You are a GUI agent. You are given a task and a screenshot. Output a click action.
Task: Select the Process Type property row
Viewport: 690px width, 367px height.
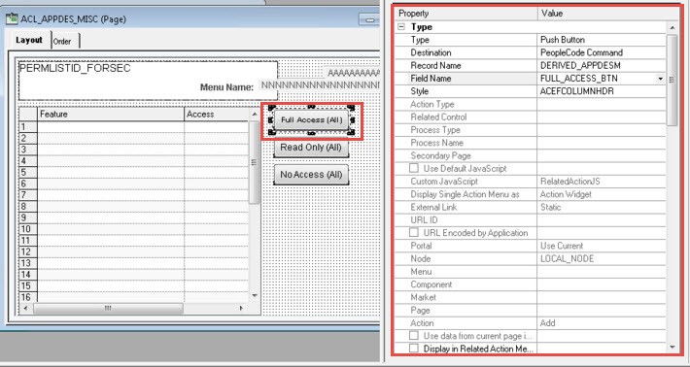click(x=531, y=130)
